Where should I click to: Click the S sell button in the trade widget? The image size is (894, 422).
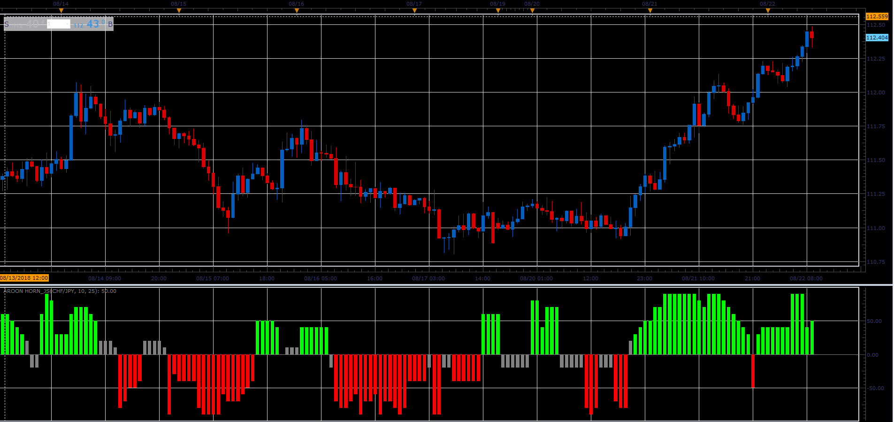coord(7,24)
